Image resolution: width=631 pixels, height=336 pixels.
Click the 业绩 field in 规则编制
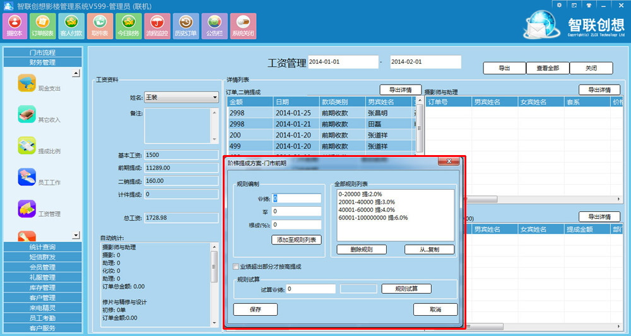[x=297, y=198]
